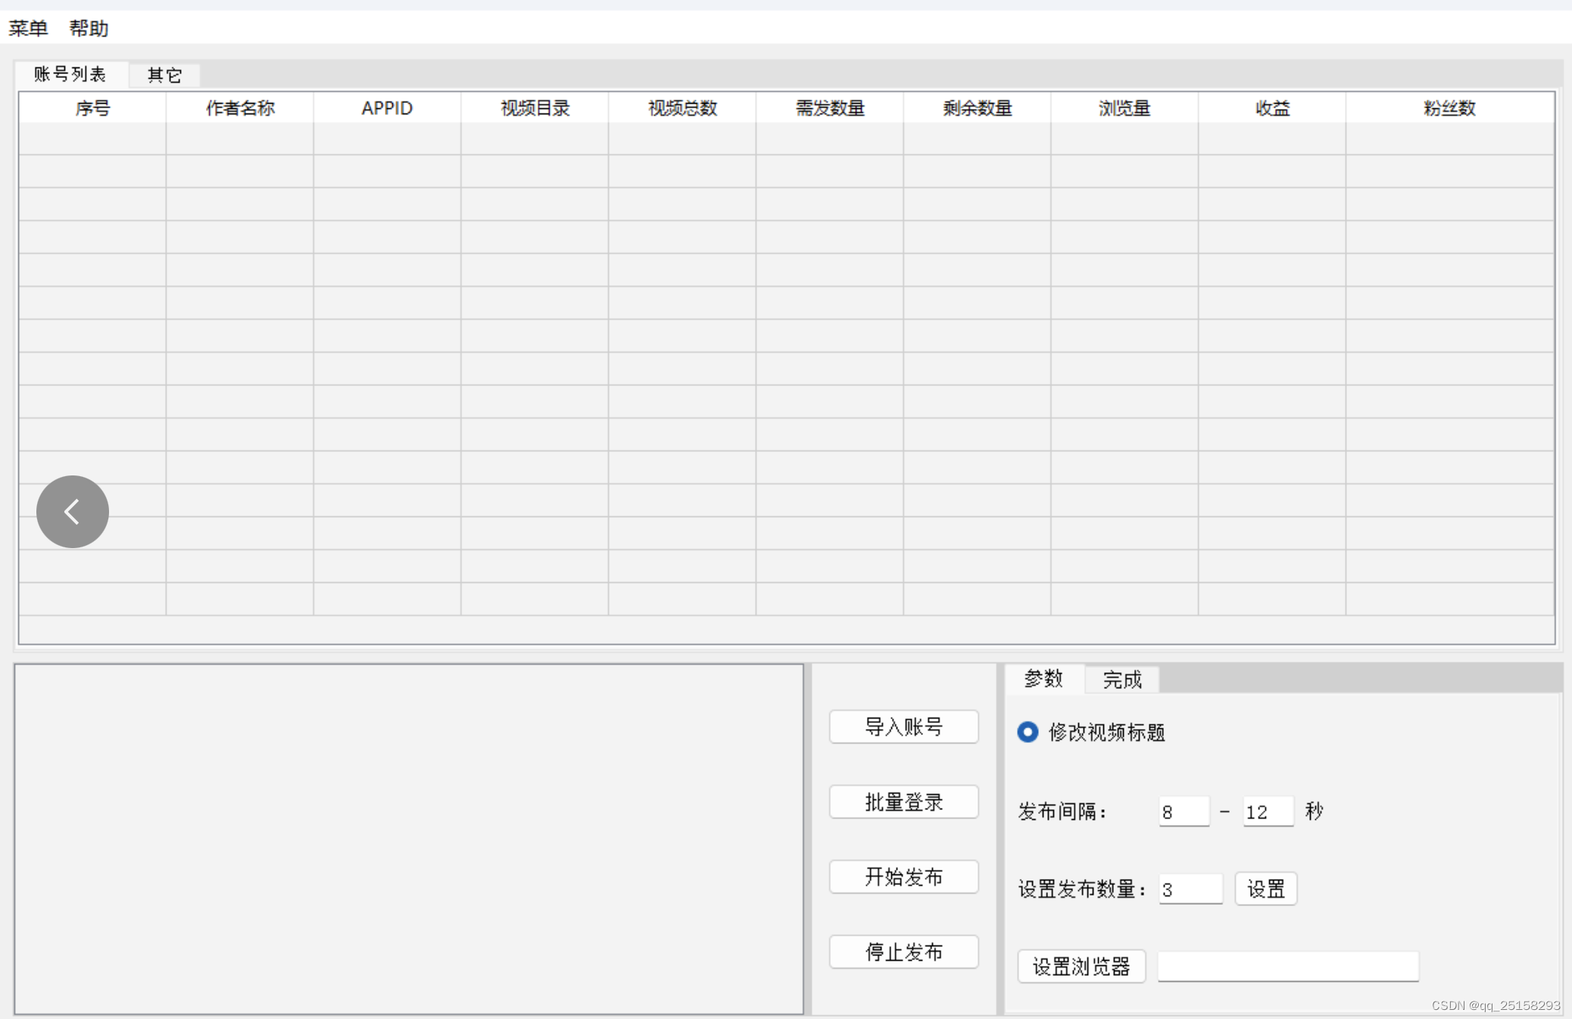Click the 批量登录 button
This screenshot has height=1019, width=1572.
pos(903,802)
